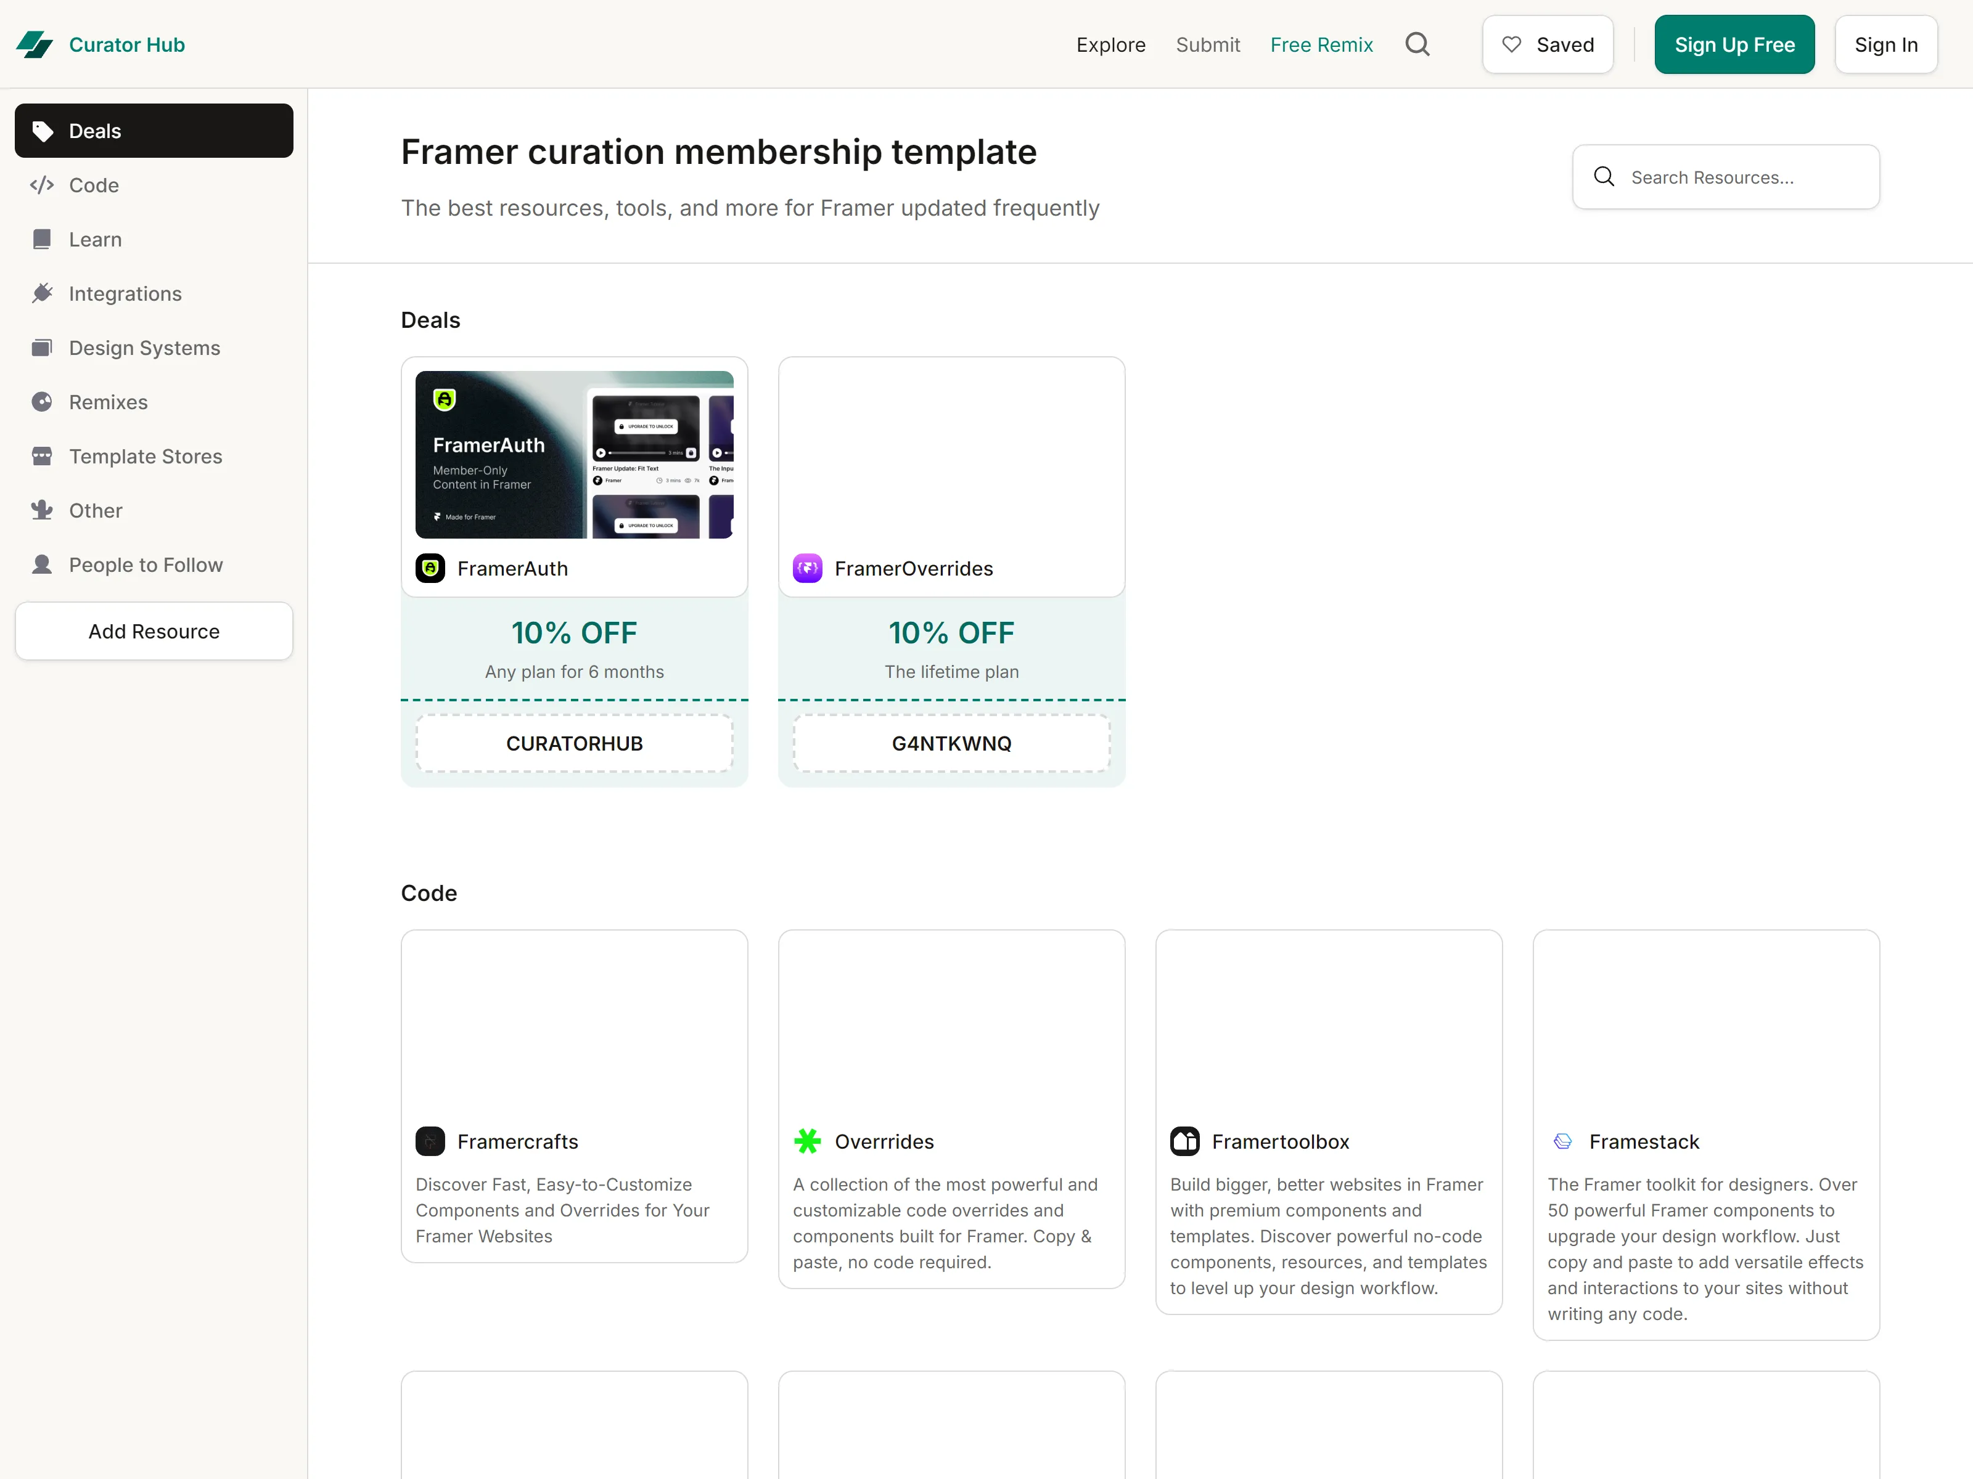This screenshot has height=1479, width=1973.
Task: Click the Add Resource button
Action: point(154,631)
